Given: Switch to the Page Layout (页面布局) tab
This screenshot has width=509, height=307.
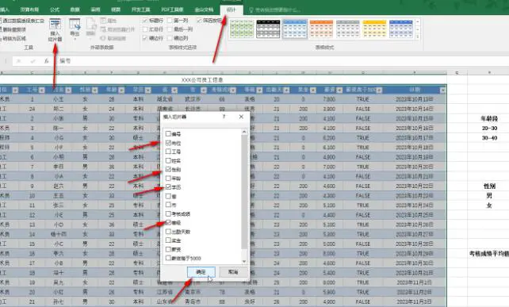Looking at the screenshot, I should 29,10.
